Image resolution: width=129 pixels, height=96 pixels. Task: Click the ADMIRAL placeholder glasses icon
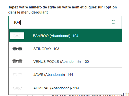pyautogui.click(x=17, y=88)
